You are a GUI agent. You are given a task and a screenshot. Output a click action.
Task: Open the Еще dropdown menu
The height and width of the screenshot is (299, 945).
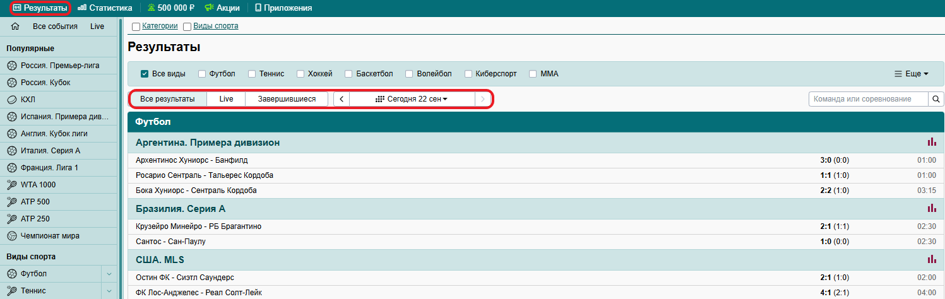911,74
